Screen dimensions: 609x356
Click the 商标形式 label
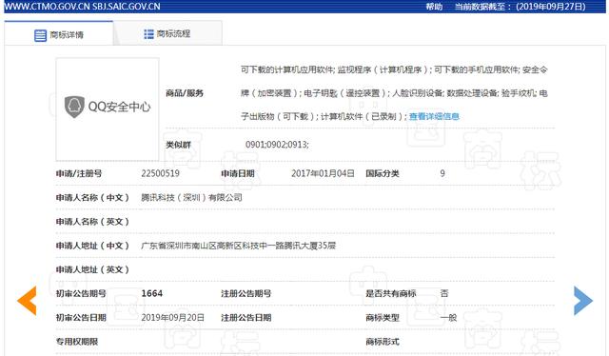pyautogui.click(x=383, y=342)
